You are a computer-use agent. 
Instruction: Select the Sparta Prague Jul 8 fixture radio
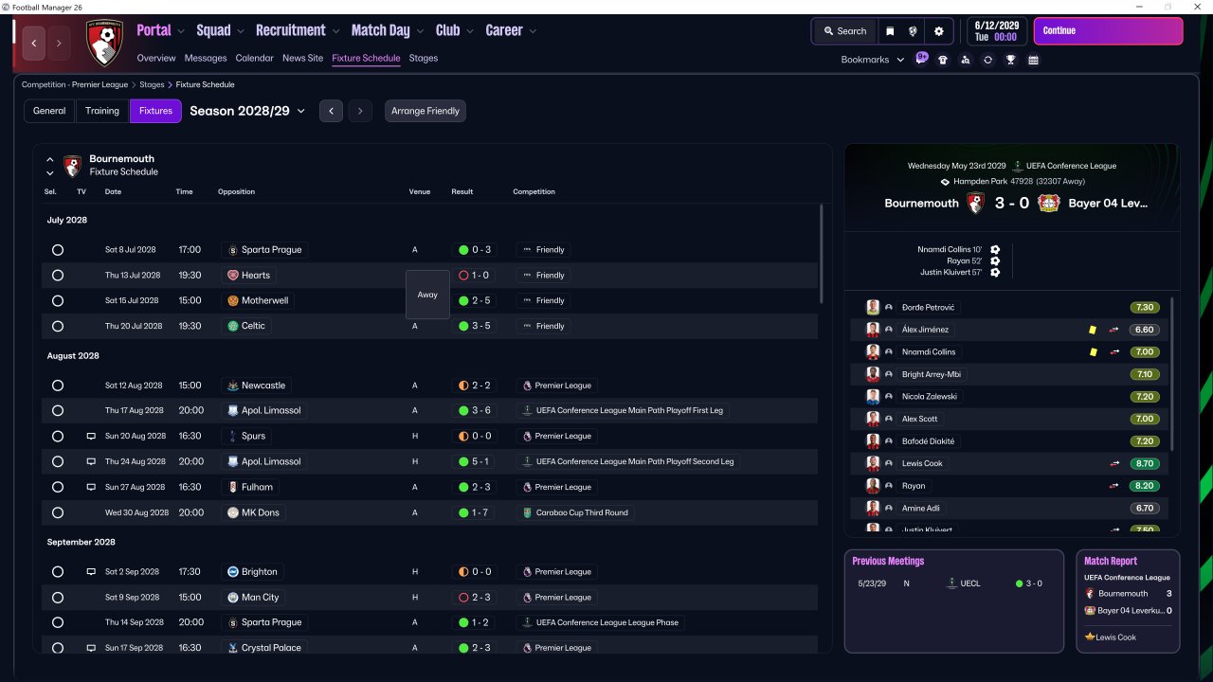[x=58, y=250]
